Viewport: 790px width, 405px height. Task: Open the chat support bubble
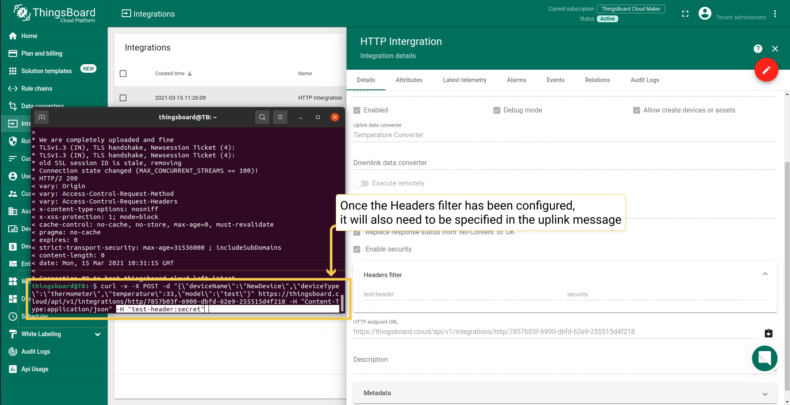pos(765,358)
